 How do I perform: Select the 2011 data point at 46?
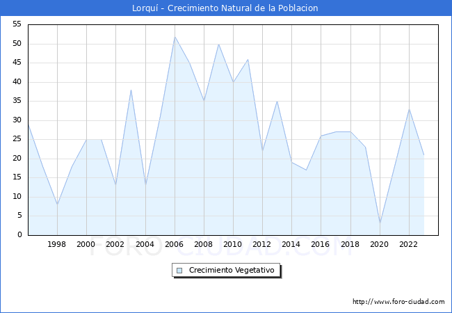tap(248, 59)
